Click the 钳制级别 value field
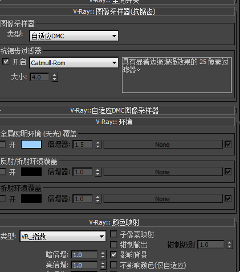Image resolution: width=240 pixels, height=272 pixels. pyautogui.click(x=211, y=245)
